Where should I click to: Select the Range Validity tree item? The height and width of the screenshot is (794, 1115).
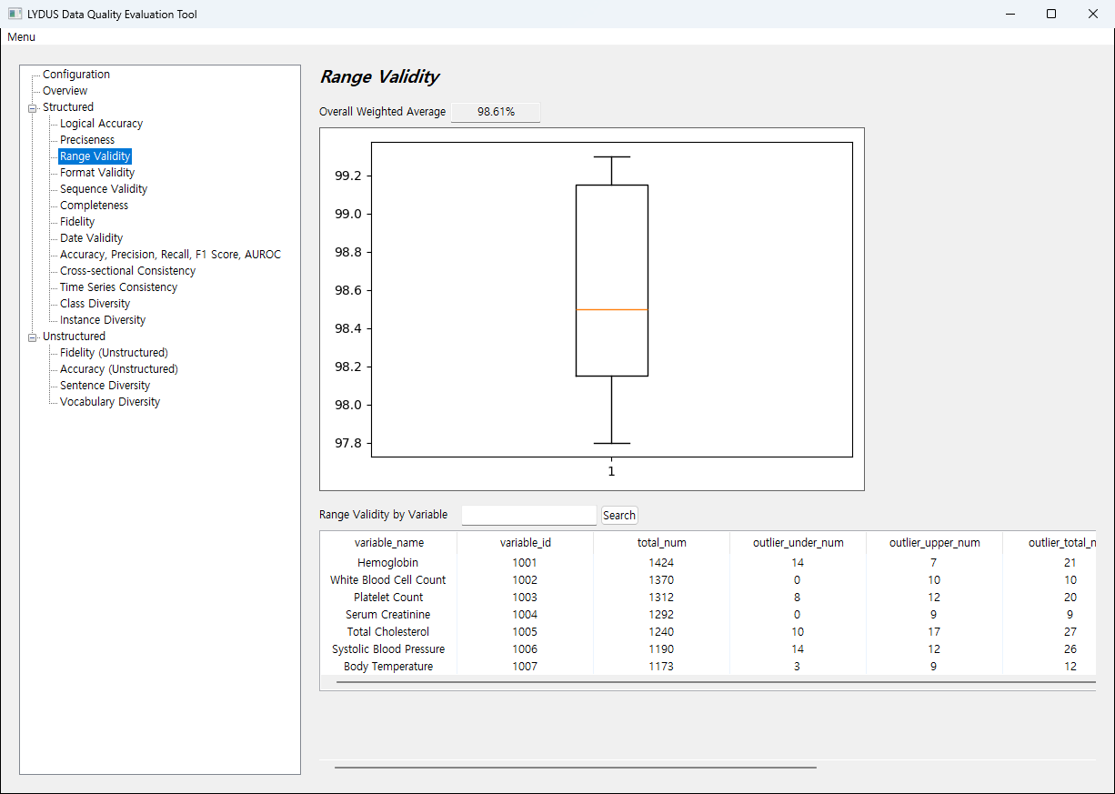pos(95,156)
